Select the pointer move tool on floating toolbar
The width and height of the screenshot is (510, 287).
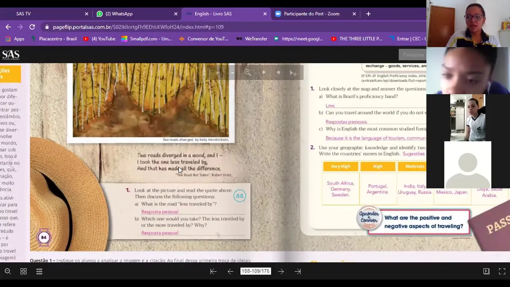coord(293,73)
